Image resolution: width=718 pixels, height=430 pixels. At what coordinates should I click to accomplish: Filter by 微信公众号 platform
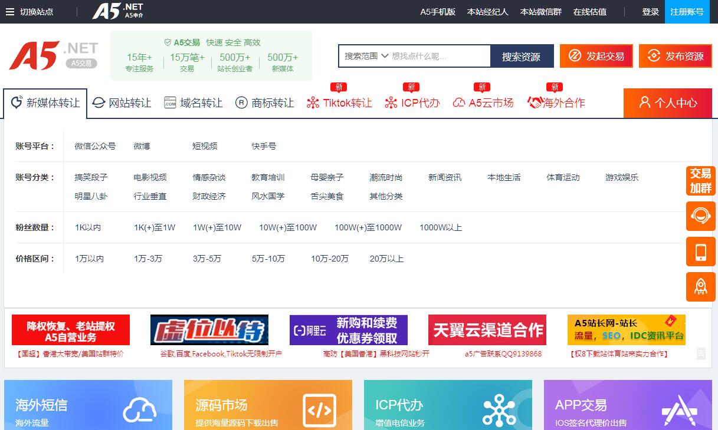click(x=95, y=146)
